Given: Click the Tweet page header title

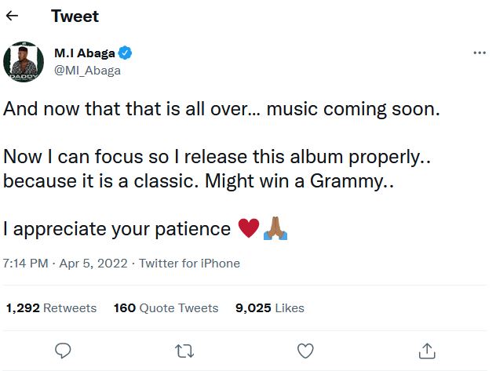Looking at the screenshot, I should [x=75, y=16].
